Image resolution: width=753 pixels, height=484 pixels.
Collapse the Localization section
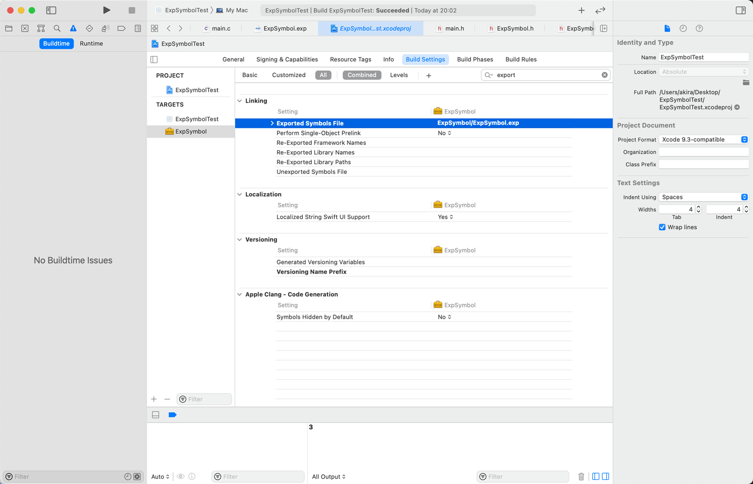[x=240, y=195]
